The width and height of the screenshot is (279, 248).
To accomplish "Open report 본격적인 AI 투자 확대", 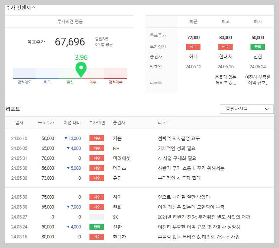I will tap(179, 178).
